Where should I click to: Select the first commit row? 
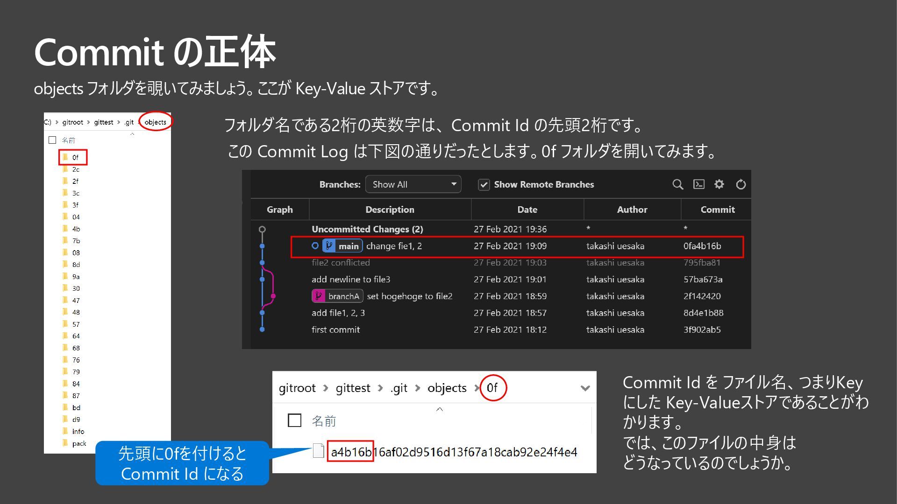(x=335, y=329)
